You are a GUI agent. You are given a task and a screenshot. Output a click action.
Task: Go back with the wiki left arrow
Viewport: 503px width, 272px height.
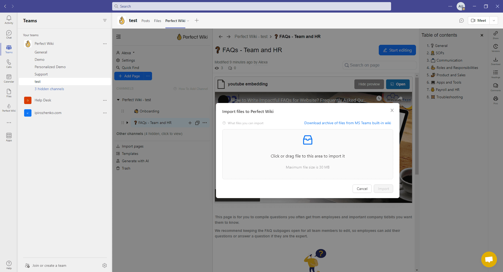tap(221, 37)
